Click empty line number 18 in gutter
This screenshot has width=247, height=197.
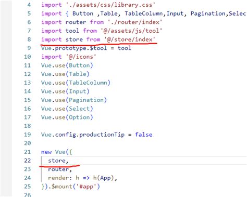pyautogui.click(x=28, y=126)
